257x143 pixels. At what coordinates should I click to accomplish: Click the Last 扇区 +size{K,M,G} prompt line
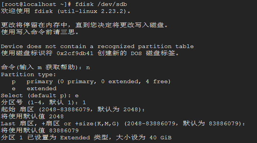[x=123, y=123]
